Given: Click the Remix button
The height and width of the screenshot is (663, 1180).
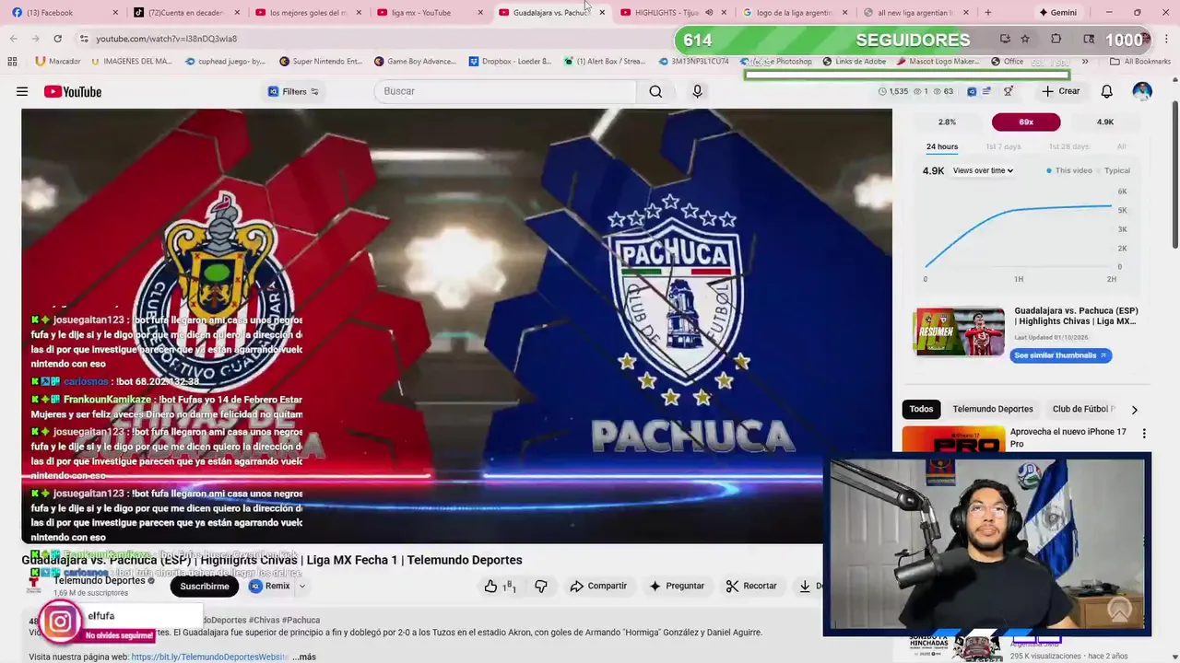Looking at the screenshot, I should point(269,586).
